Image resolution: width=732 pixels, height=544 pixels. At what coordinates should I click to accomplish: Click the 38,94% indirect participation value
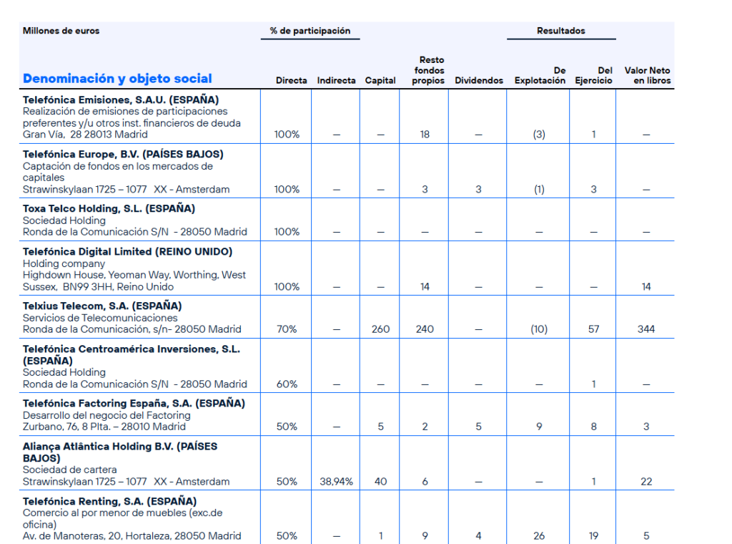coord(336,481)
